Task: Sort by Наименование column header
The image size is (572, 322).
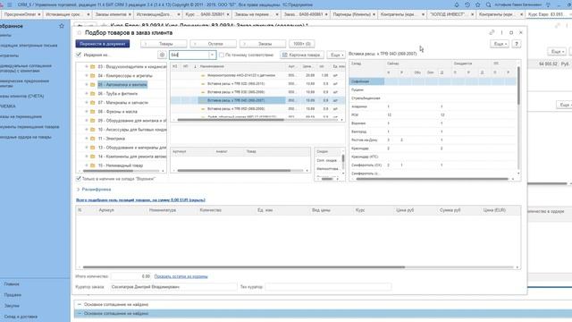Action: pyautogui.click(x=212, y=66)
